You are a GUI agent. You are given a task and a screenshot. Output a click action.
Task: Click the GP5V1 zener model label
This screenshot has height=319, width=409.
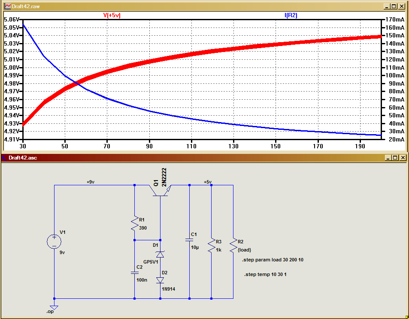tap(151, 262)
